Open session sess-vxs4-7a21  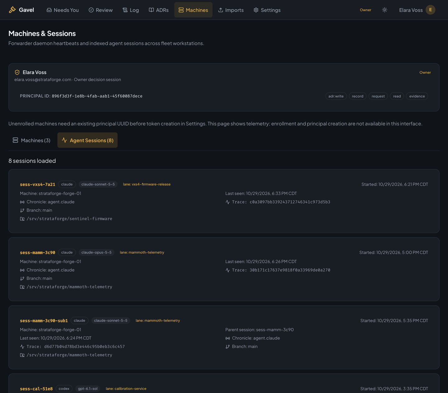[37, 184]
